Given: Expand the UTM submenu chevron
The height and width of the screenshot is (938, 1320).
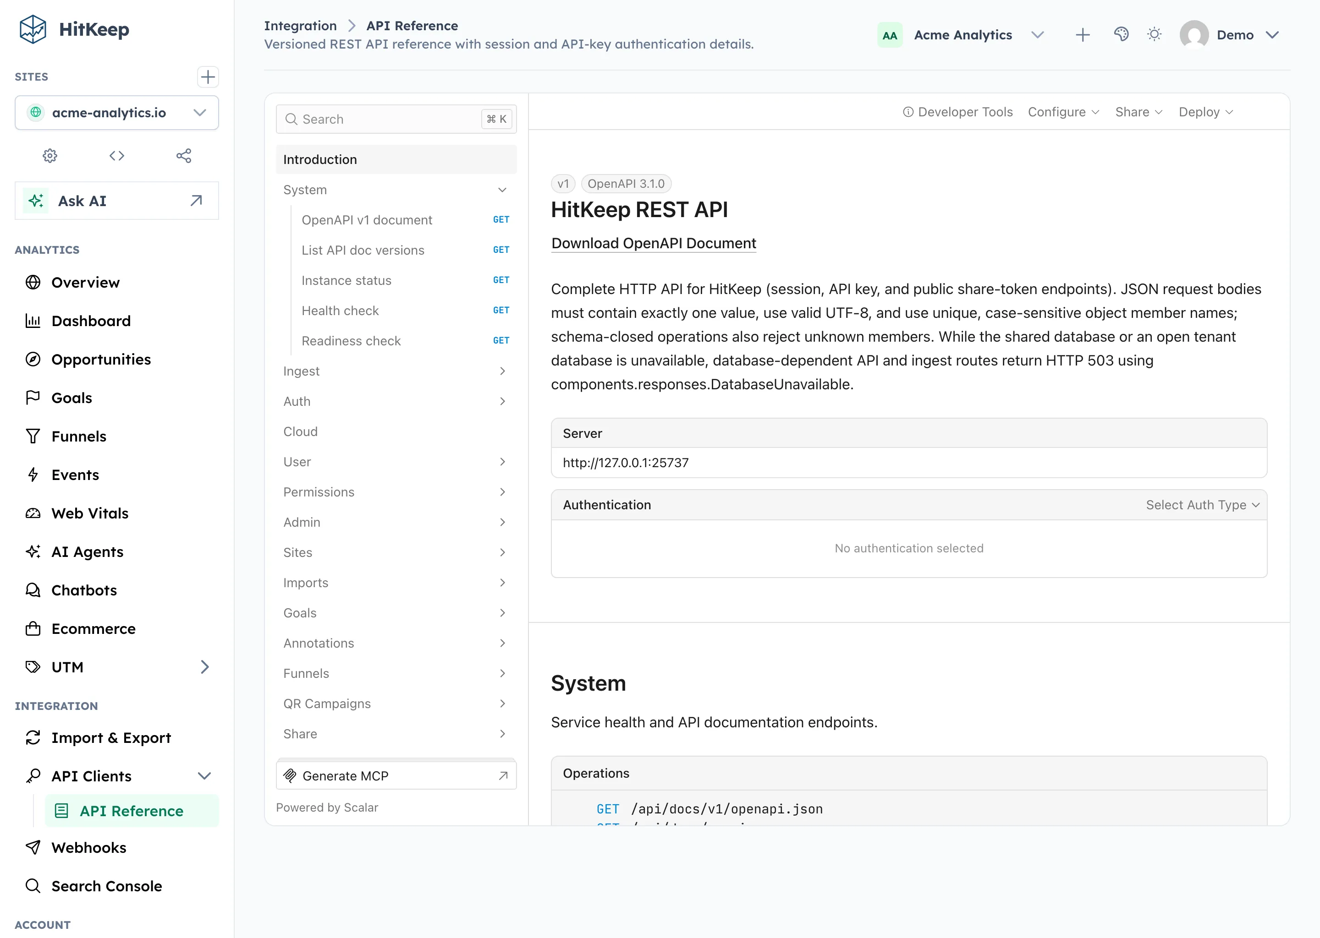Looking at the screenshot, I should (x=204, y=667).
